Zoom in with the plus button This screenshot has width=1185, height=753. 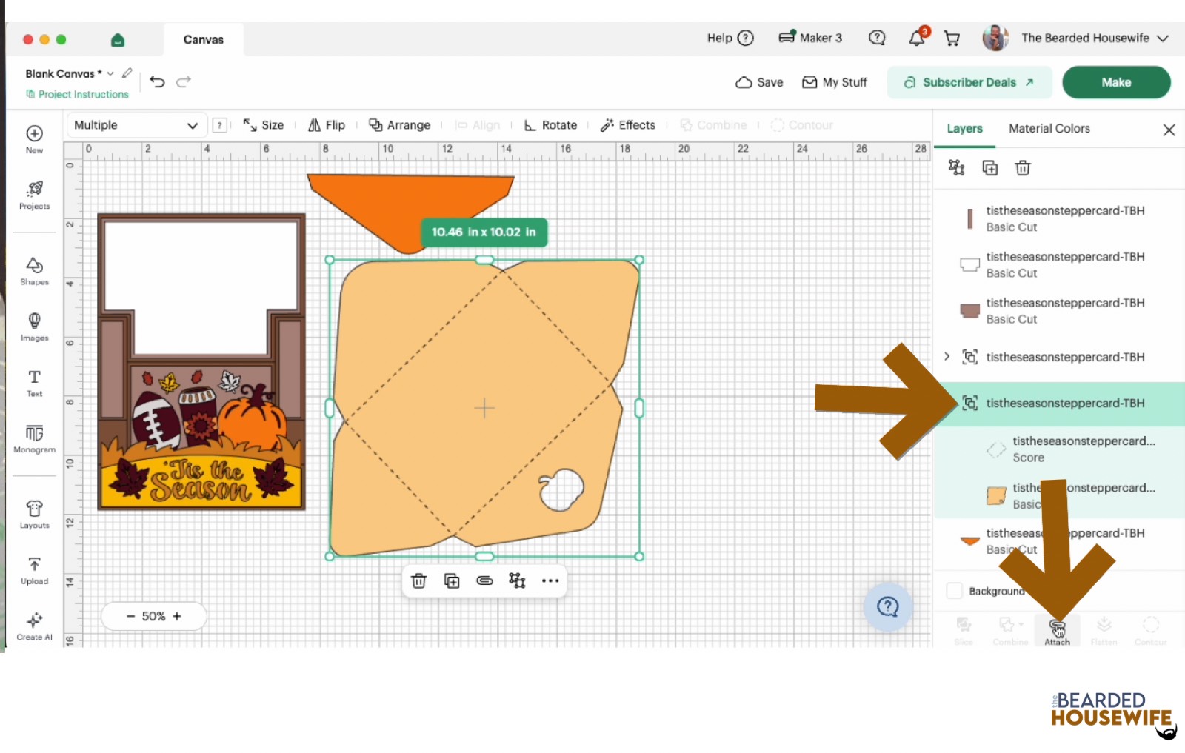(177, 616)
